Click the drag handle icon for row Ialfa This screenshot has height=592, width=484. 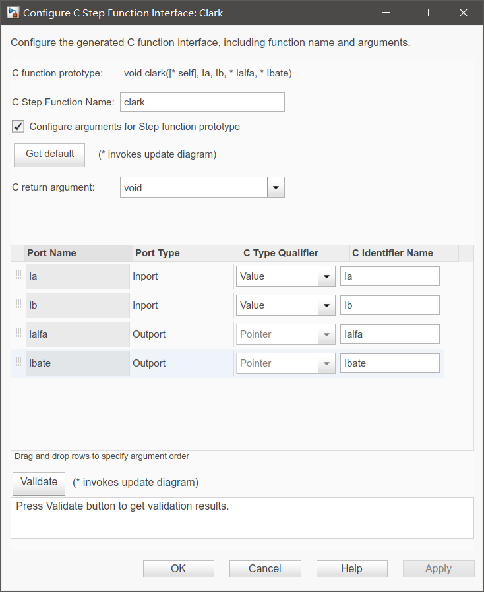18,334
